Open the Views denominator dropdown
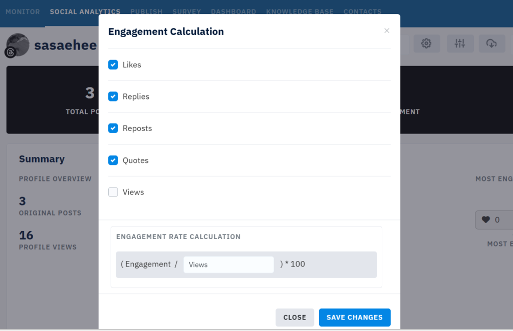The image size is (513, 331). [228, 264]
